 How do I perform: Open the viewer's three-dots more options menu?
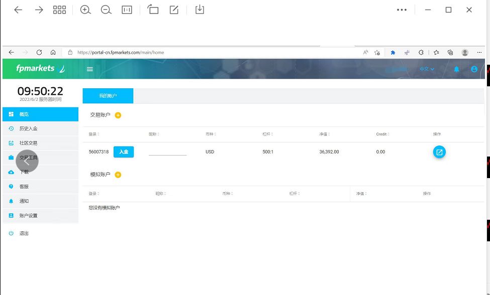click(402, 10)
